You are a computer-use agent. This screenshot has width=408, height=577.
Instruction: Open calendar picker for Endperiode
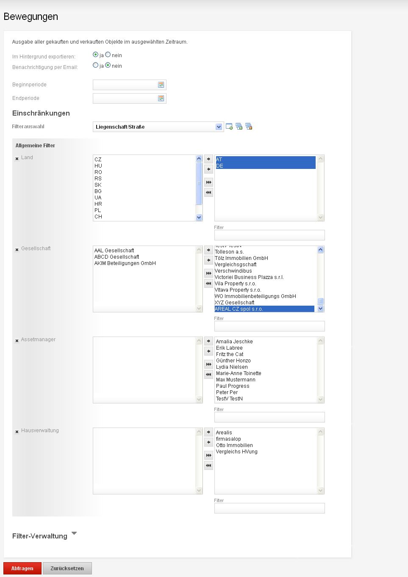[161, 99]
